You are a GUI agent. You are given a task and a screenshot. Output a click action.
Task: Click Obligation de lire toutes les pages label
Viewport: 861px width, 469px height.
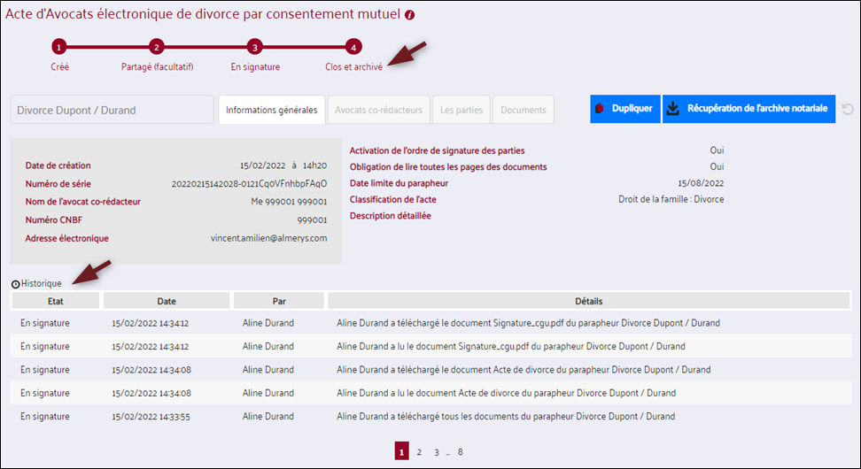tap(448, 166)
